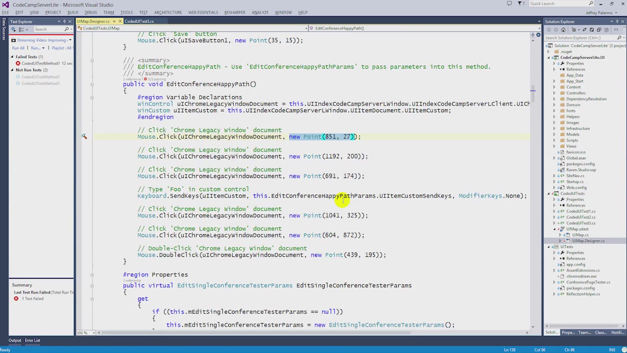
Task: Click the Home icon in Solution Explorer
Action: pos(563,30)
